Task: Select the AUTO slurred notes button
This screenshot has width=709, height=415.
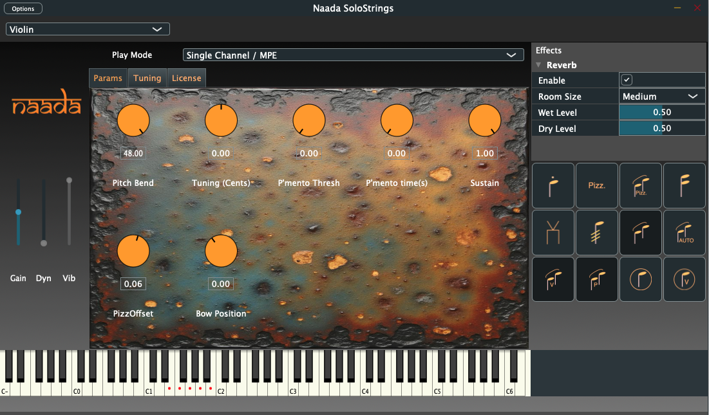Action: click(684, 232)
